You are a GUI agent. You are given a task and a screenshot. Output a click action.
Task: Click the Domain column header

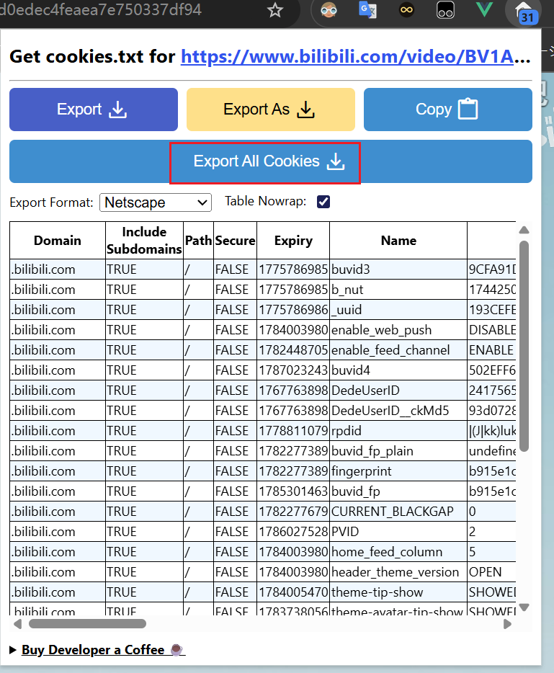[x=58, y=241]
